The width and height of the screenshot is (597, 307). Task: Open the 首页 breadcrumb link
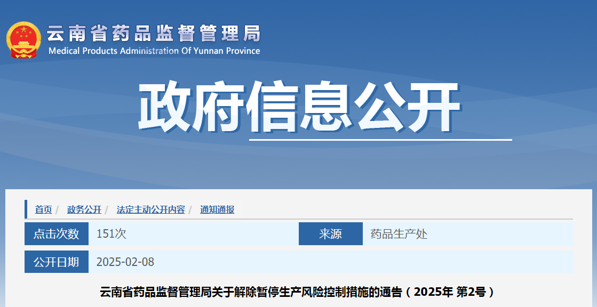pos(43,209)
